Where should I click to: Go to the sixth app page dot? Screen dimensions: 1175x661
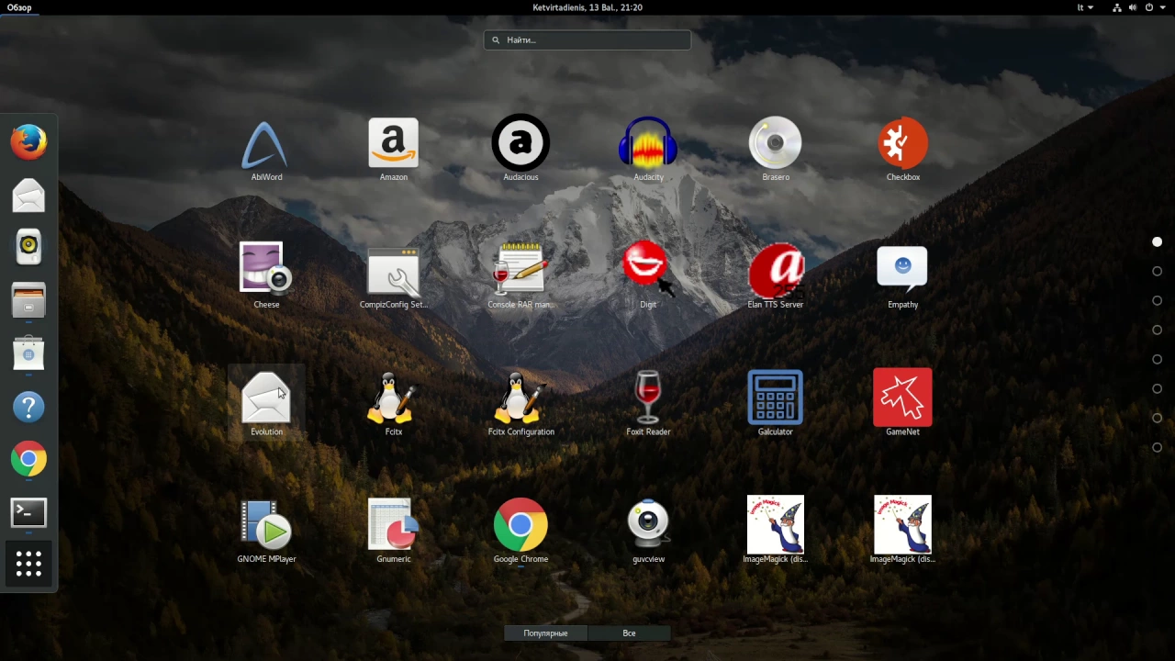pyautogui.click(x=1157, y=388)
